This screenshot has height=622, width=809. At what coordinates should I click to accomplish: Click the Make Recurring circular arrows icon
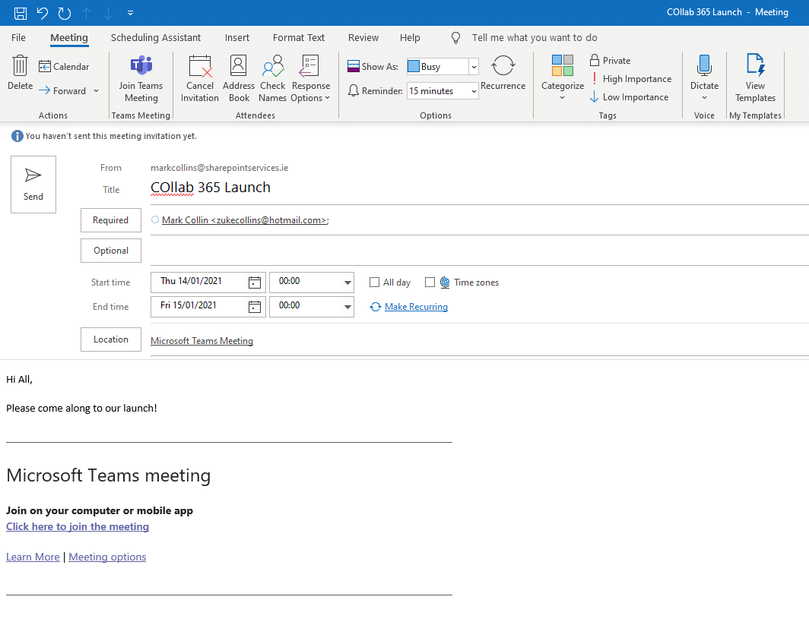tap(375, 307)
